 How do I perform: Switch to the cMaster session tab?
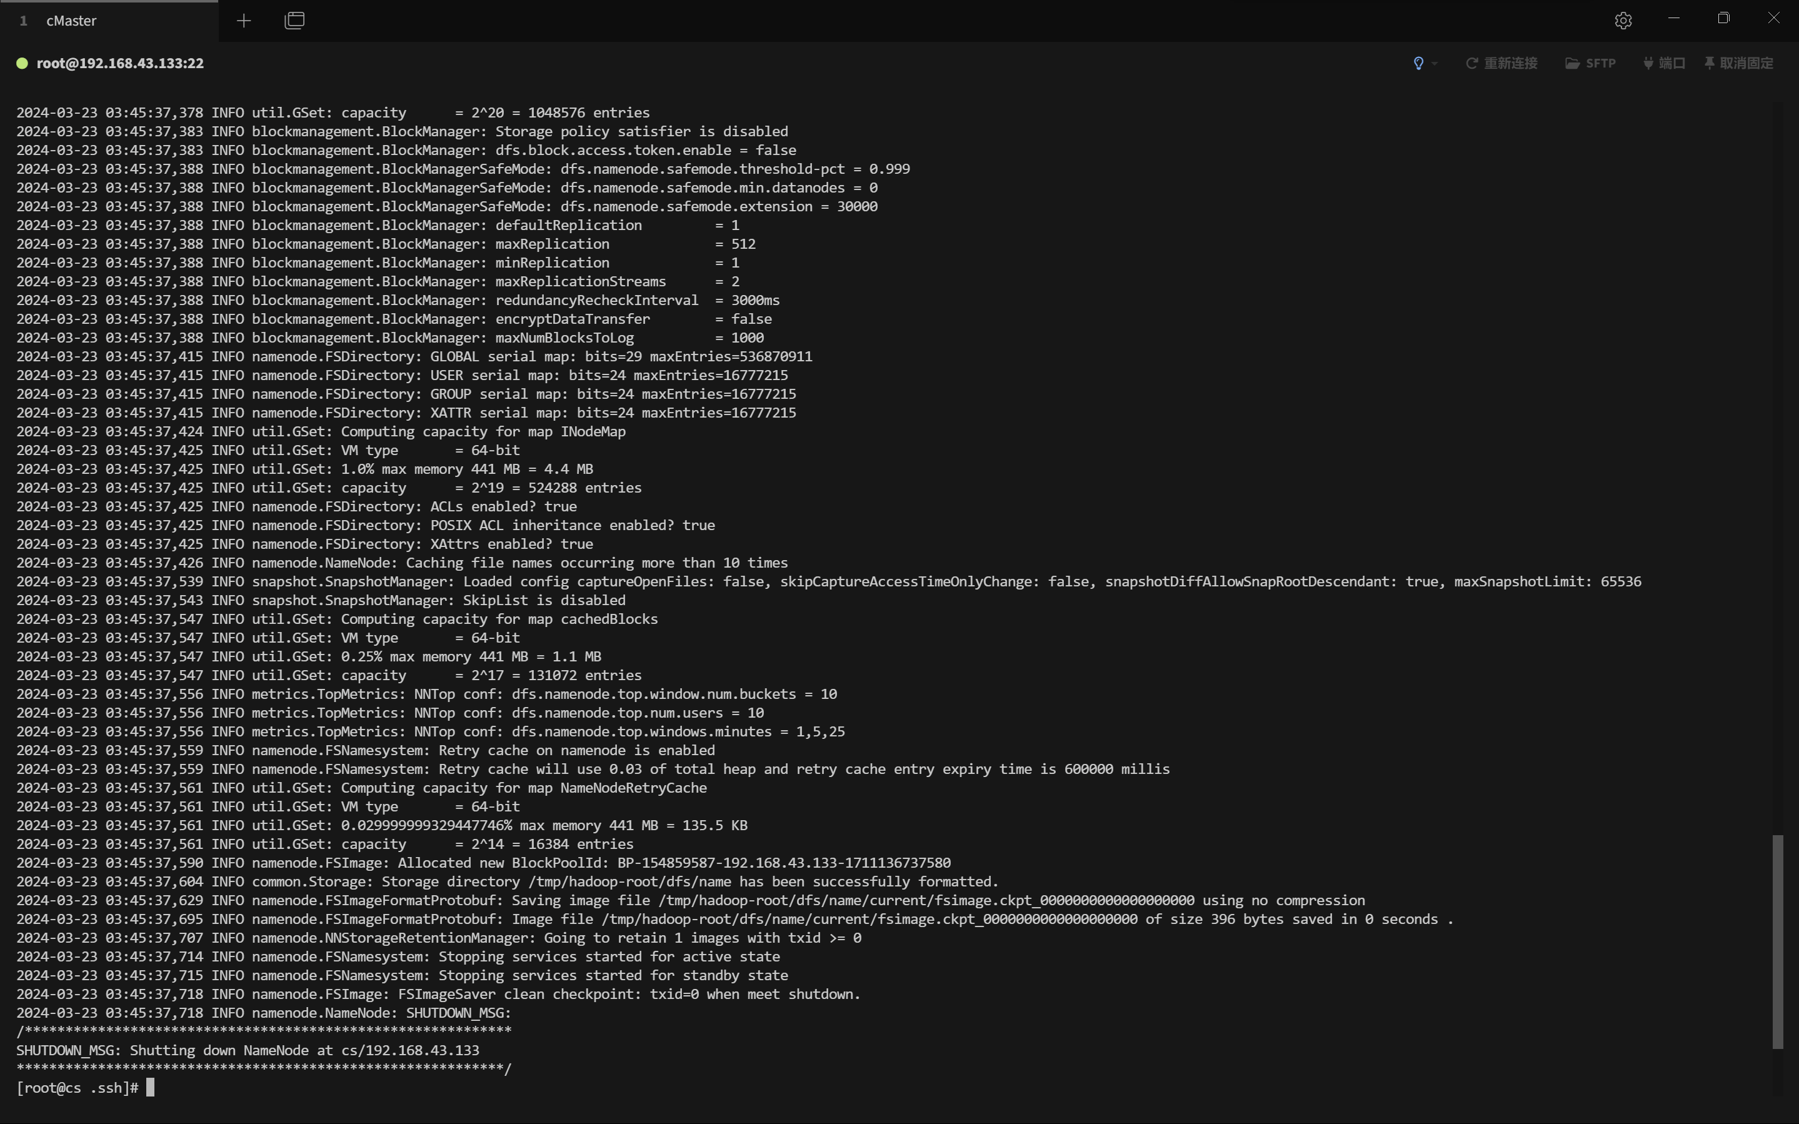(x=71, y=21)
